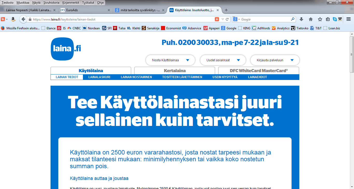This screenshot has height=189, width=354.
Task: Click the Skype toolbar icon
Action: [335, 19]
